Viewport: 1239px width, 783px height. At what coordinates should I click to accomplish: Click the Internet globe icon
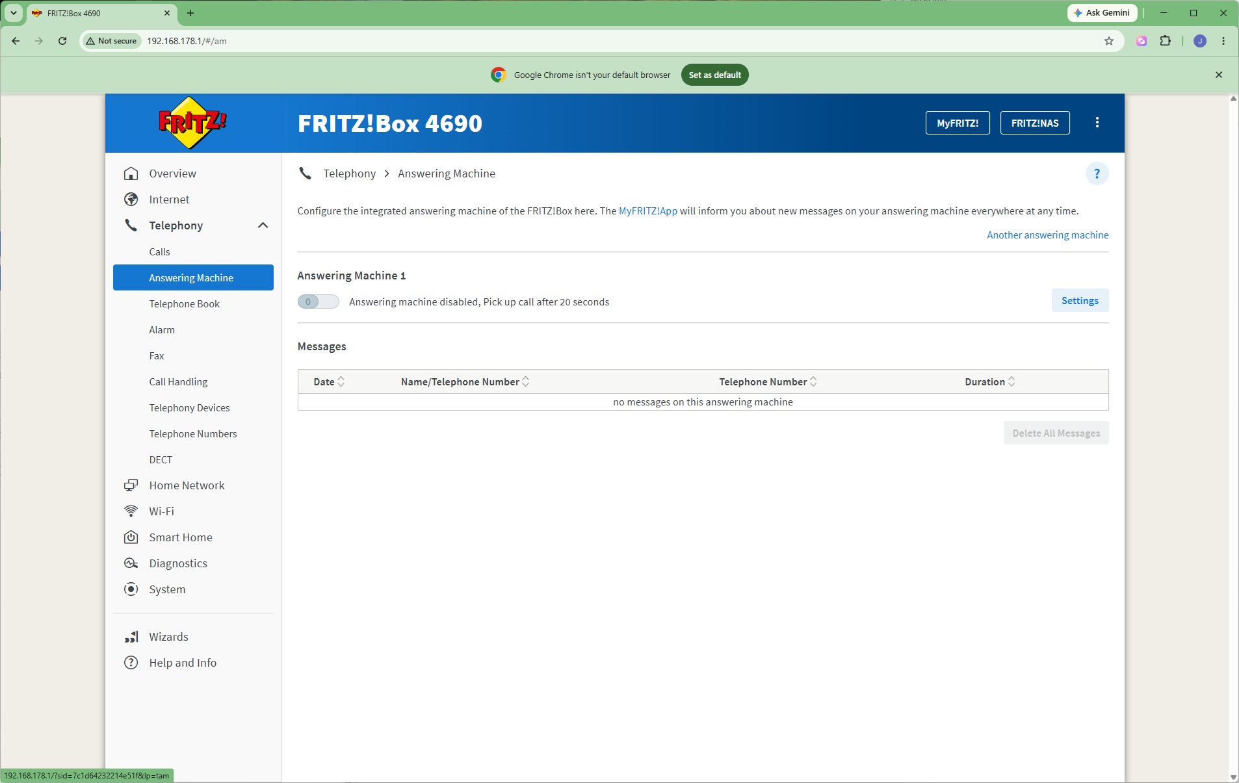(131, 199)
